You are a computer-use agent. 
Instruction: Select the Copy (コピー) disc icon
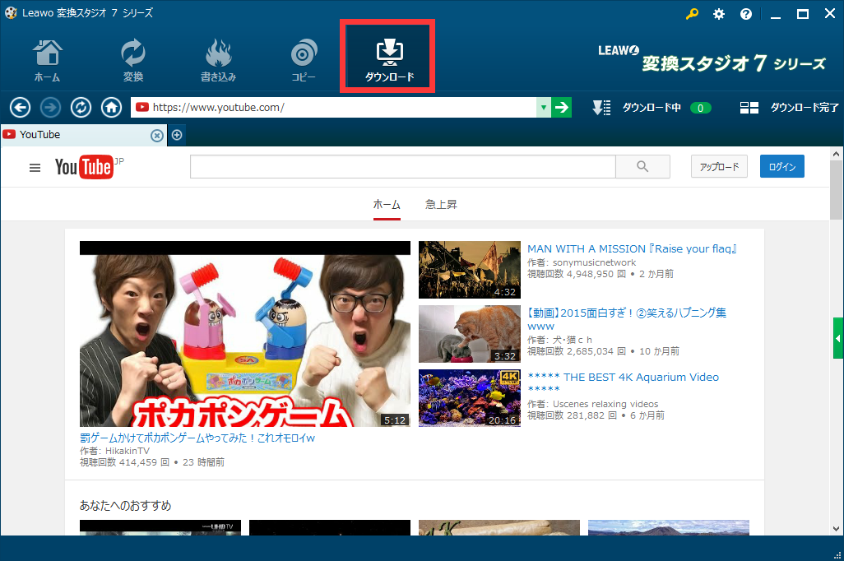303,60
